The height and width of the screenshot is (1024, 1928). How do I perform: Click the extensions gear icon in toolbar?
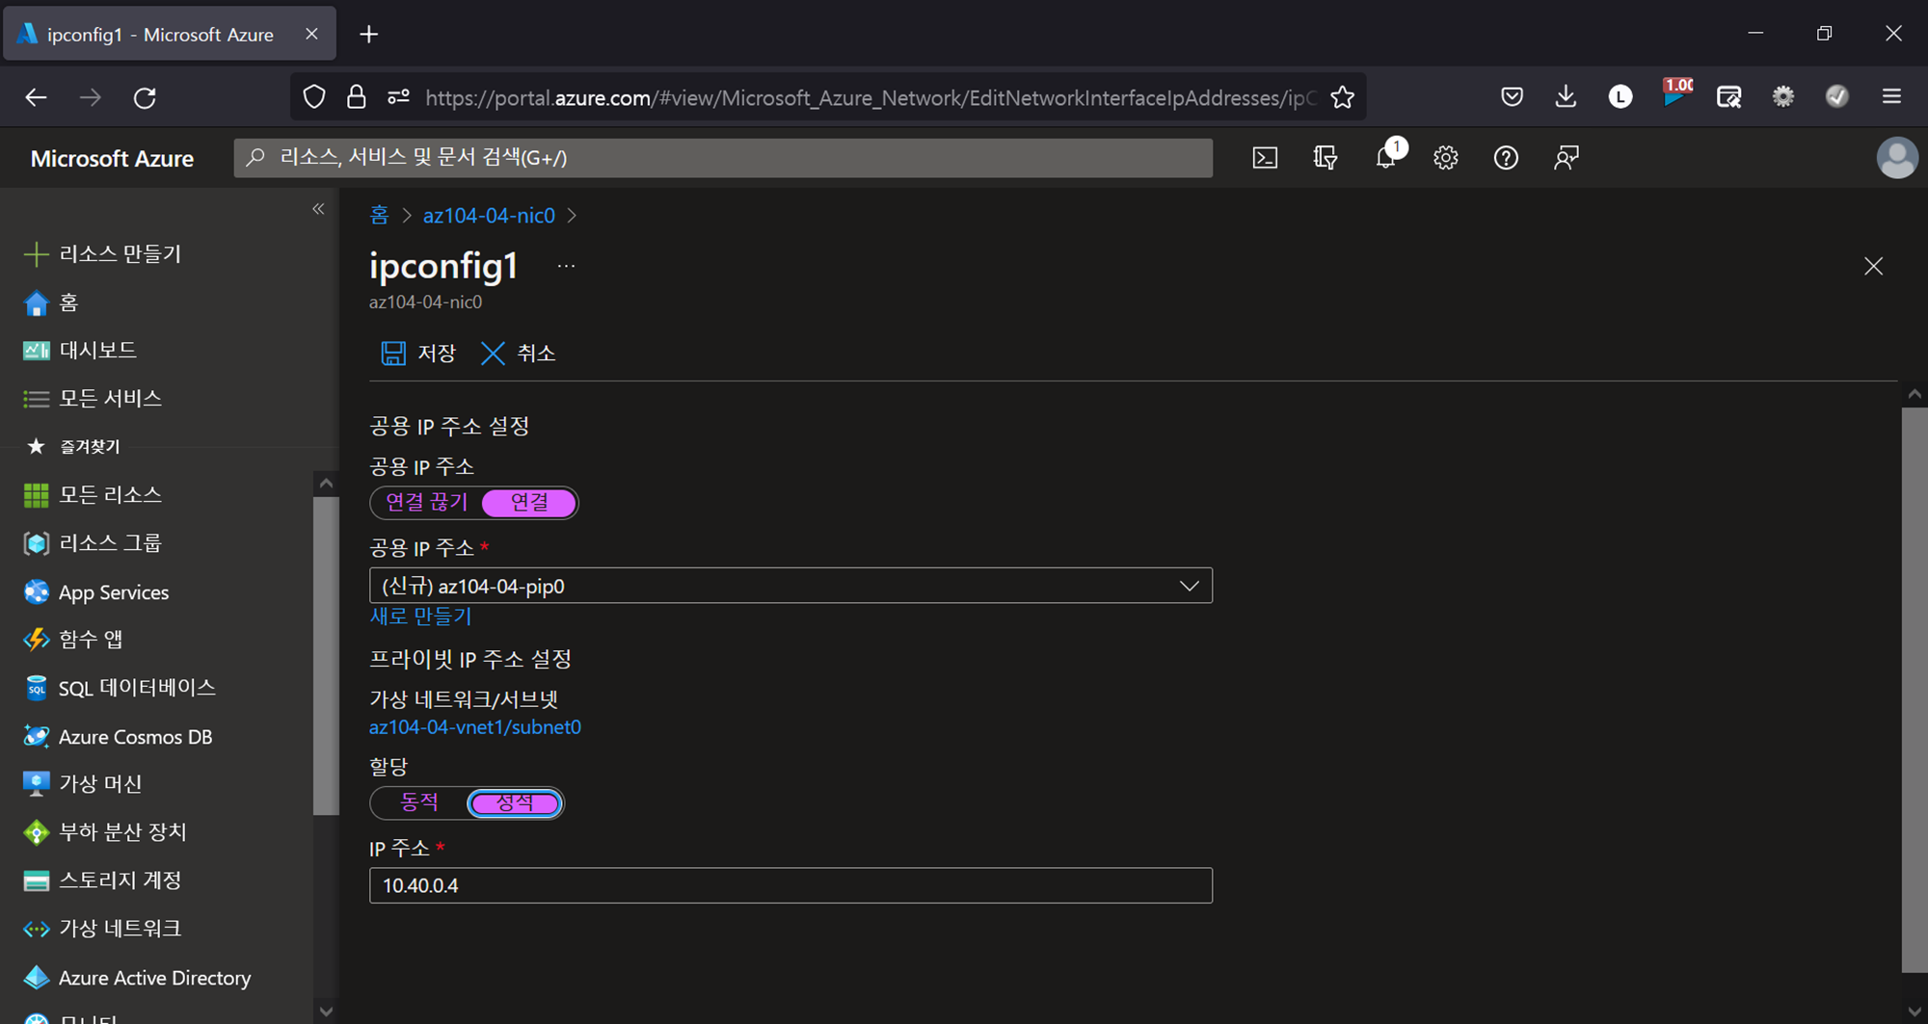tap(1783, 96)
